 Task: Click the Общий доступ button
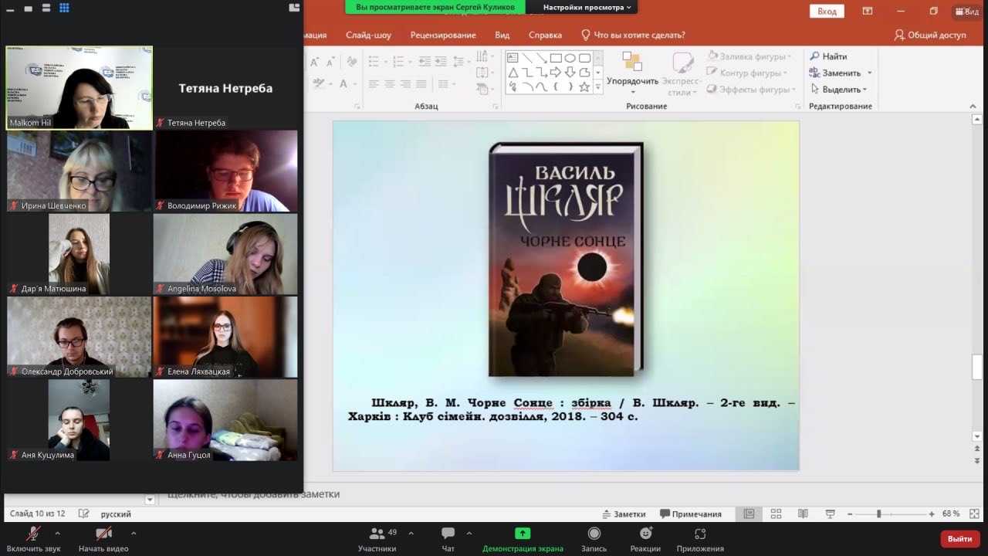point(930,35)
